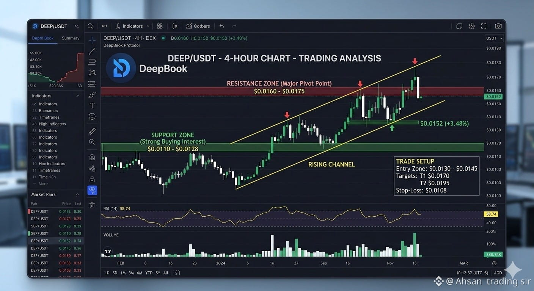Click the Cotbars chart button
The image size is (534, 291).
(198, 26)
